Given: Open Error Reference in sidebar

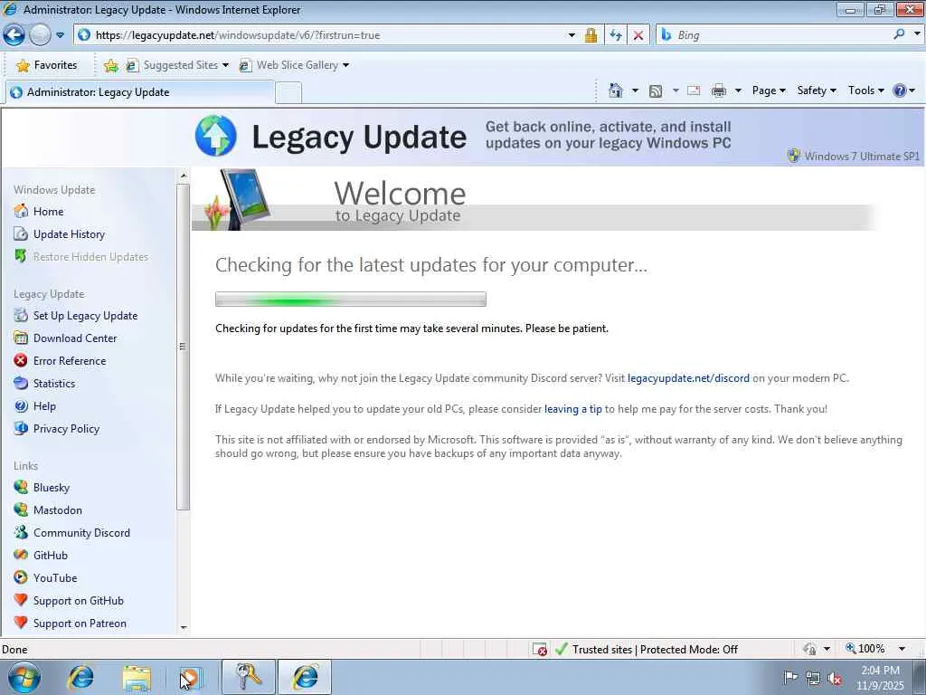Looking at the screenshot, I should (61, 360).
